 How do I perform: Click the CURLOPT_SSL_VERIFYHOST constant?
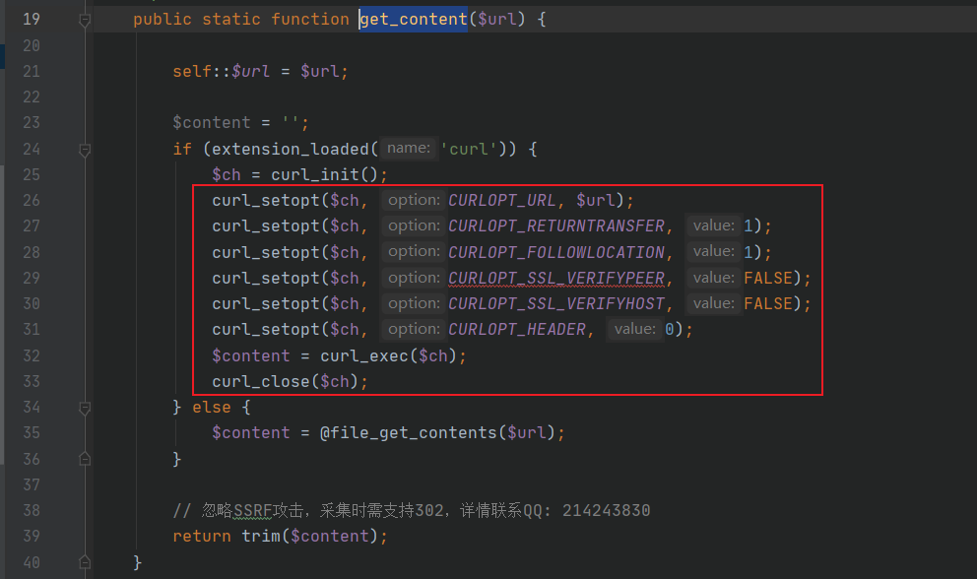(556, 303)
